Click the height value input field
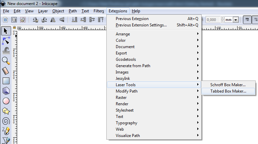The image size is (258, 144). coord(213,20)
